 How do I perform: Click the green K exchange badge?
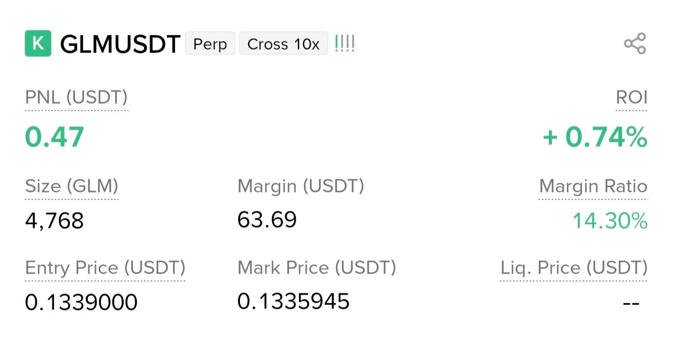coord(38,44)
